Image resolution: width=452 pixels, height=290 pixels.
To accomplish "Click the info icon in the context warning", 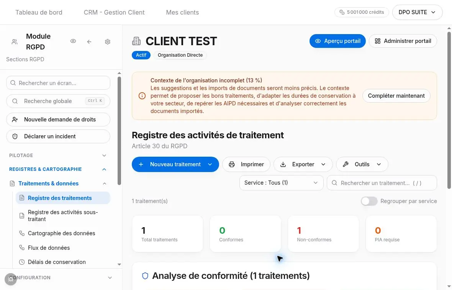I will [x=142, y=96].
